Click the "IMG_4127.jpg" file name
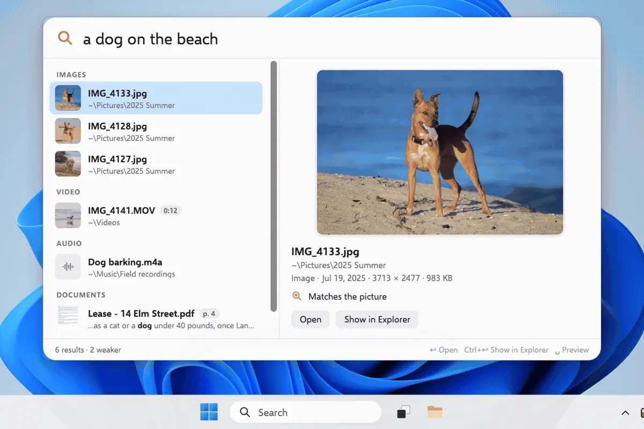Image resolution: width=644 pixels, height=429 pixels. click(x=118, y=159)
